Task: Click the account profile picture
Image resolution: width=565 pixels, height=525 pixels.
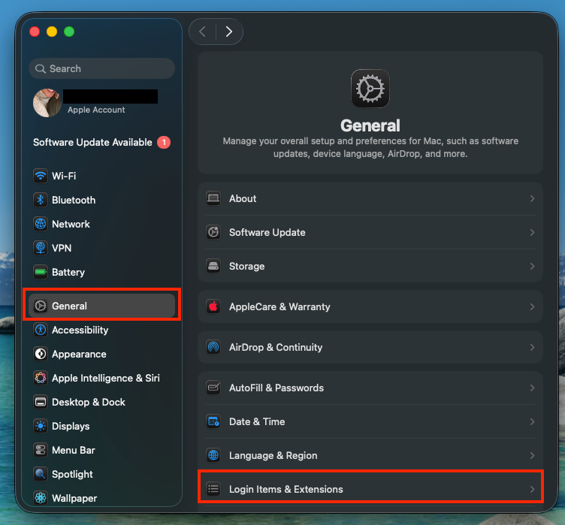Action: [47, 103]
